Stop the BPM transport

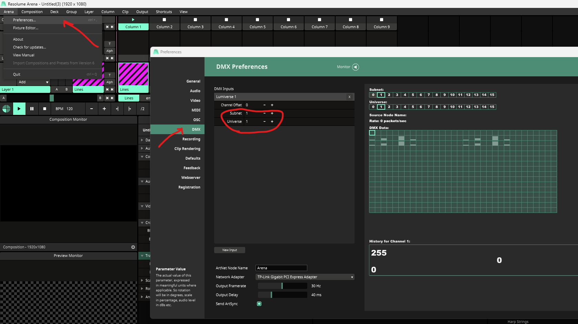(44, 109)
